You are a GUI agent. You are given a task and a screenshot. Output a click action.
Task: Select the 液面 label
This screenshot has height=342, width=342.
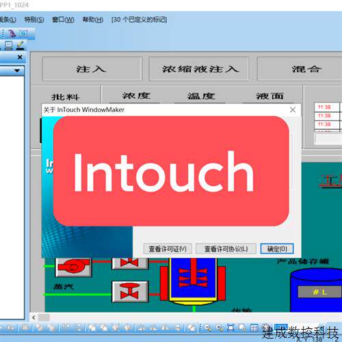click(x=269, y=96)
